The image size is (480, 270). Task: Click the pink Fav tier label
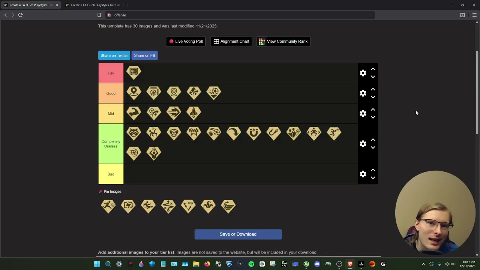(x=111, y=73)
